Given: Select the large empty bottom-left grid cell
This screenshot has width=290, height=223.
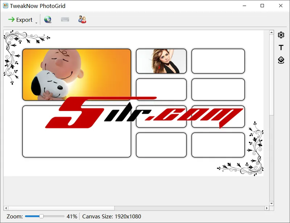Looking at the screenshot, I should [77, 131].
